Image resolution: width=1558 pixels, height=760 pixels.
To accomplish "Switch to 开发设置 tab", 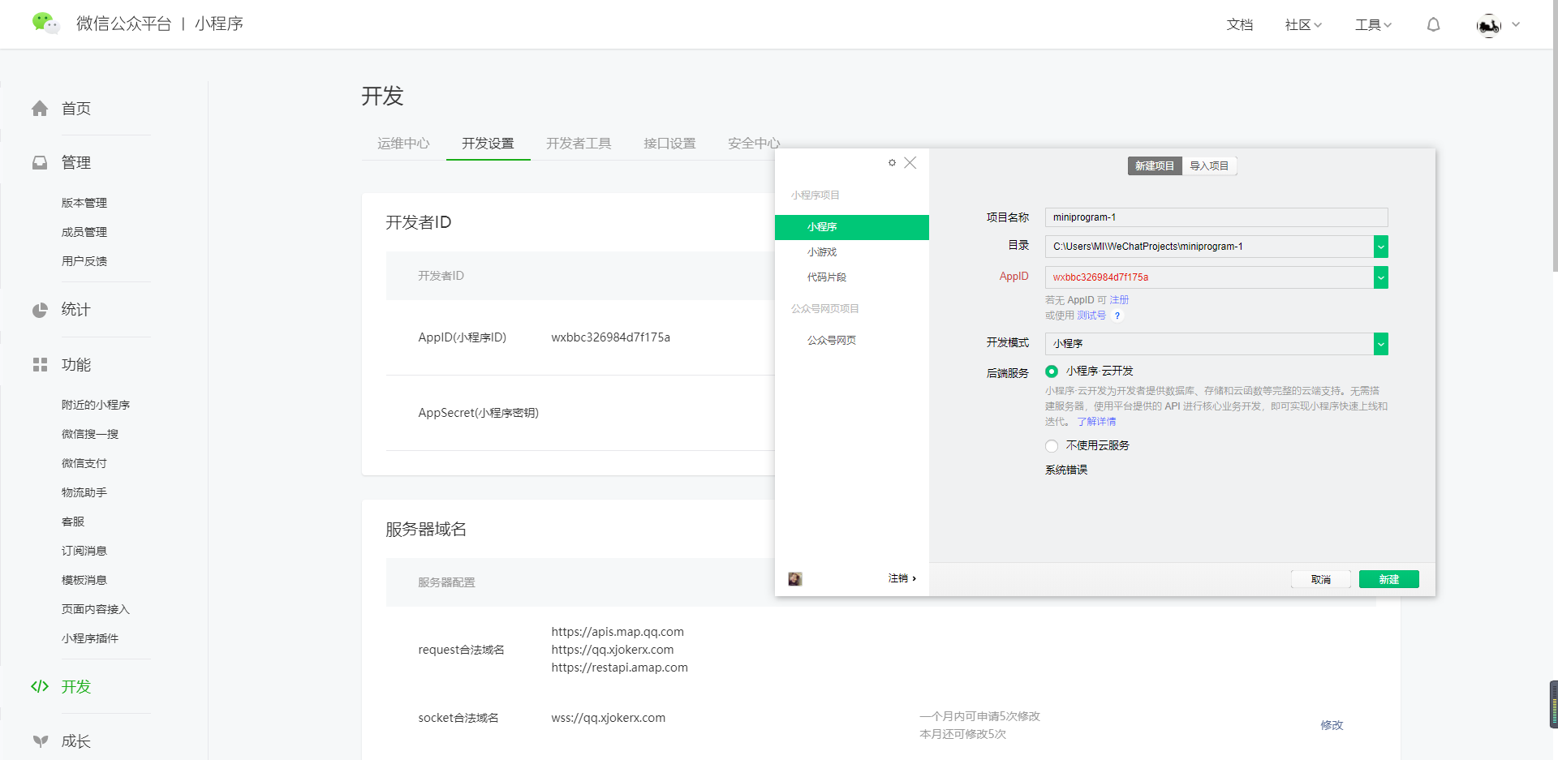I will click(x=488, y=144).
